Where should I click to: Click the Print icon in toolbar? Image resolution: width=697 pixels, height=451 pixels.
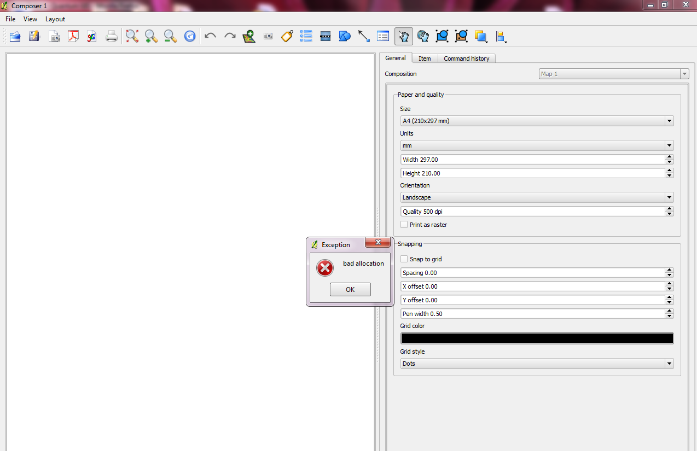(112, 37)
